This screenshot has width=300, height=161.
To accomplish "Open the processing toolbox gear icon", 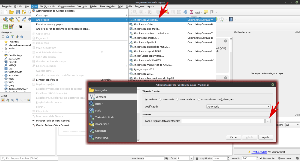I will [185, 12].
